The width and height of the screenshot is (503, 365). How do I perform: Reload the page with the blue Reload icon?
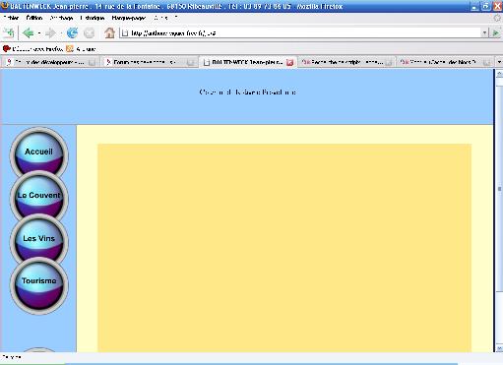[x=72, y=32]
